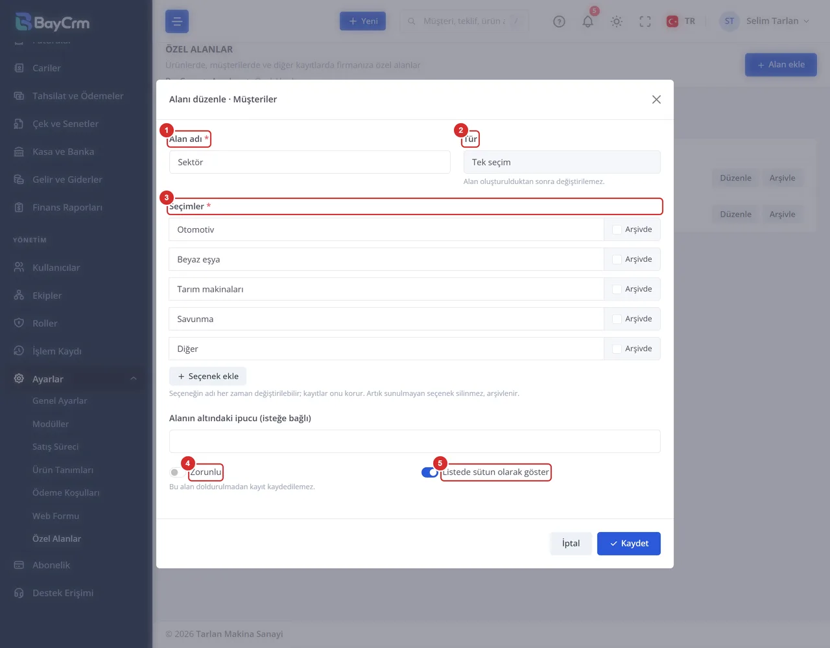Open Satış Süreci settings item
This screenshot has width=830, height=648.
pos(56,447)
